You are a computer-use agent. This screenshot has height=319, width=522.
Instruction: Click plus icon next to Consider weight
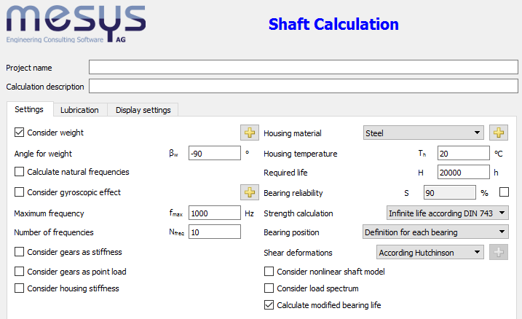coord(250,133)
